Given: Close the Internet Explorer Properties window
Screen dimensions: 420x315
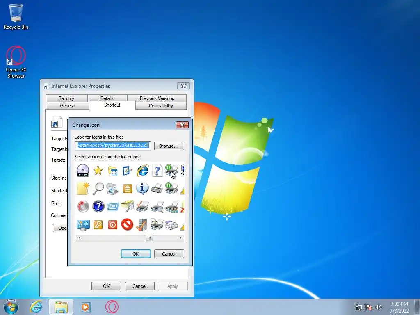Looking at the screenshot, I should click(183, 86).
